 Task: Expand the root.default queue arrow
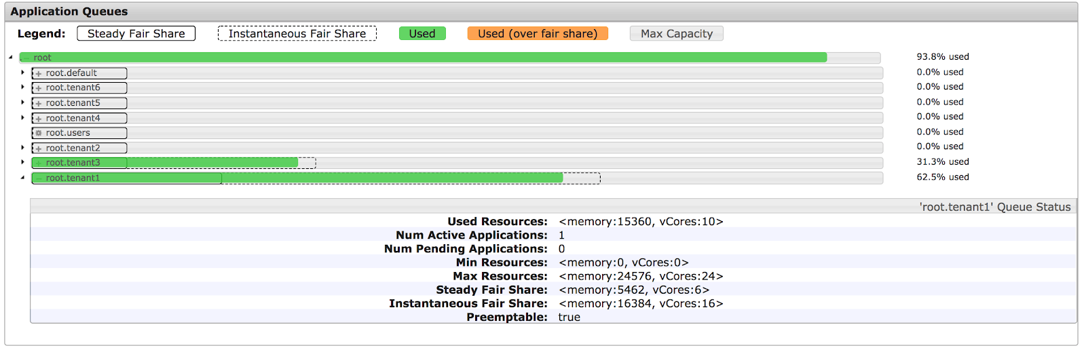pyautogui.click(x=22, y=72)
